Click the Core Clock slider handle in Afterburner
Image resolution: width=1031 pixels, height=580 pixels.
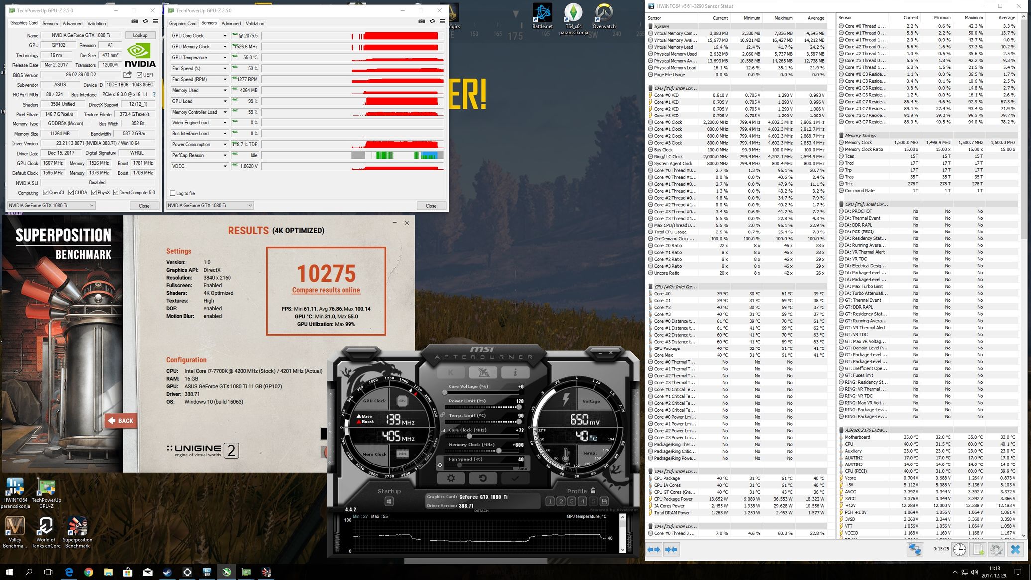tap(469, 437)
